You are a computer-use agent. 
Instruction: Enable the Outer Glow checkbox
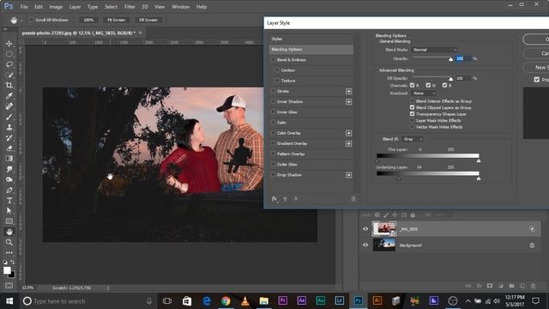tap(273, 164)
